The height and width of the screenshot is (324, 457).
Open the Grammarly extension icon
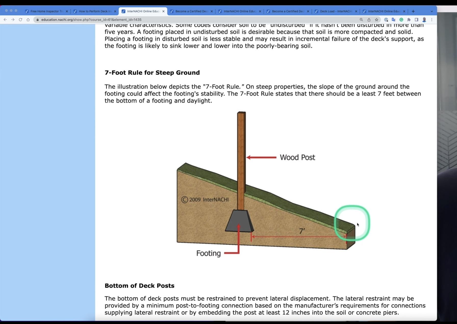coord(401,20)
